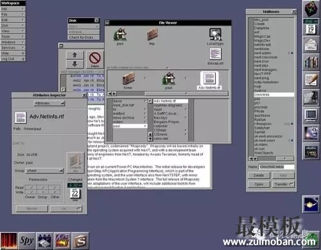Expand the Tools submenu in Workspace menu

pos(13,37)
